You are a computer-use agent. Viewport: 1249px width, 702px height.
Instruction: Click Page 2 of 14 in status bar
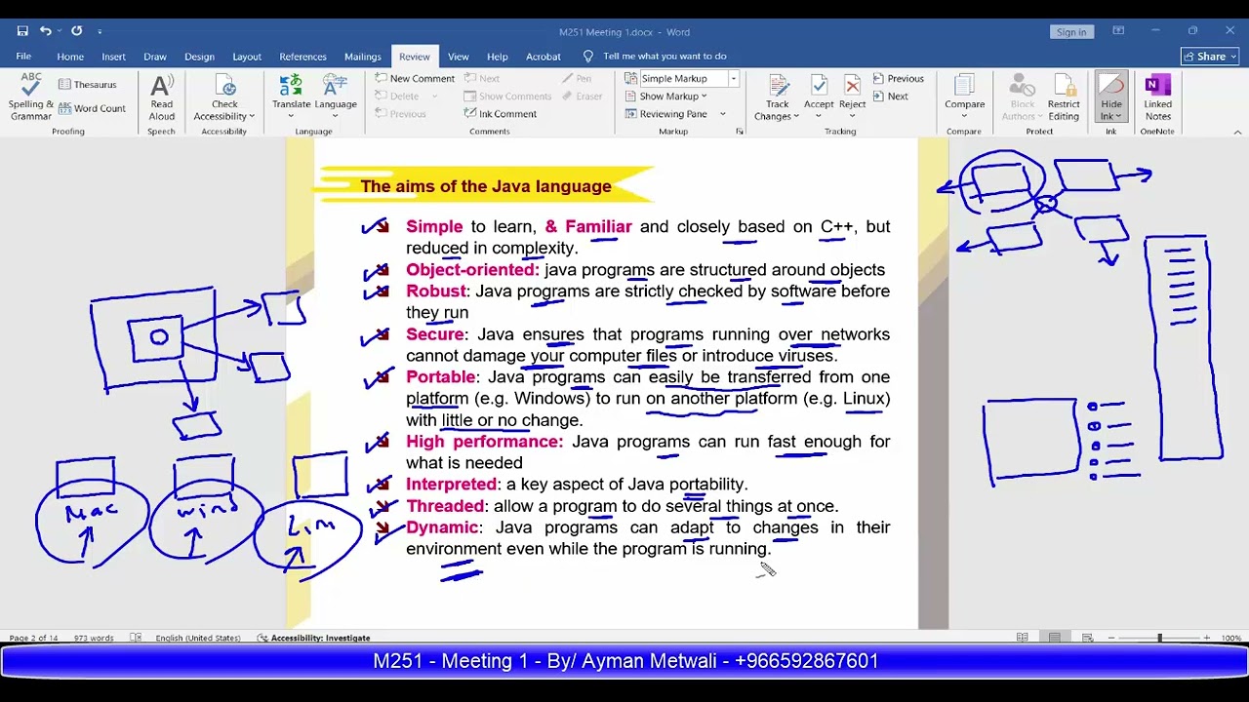(x=33, y=638)
